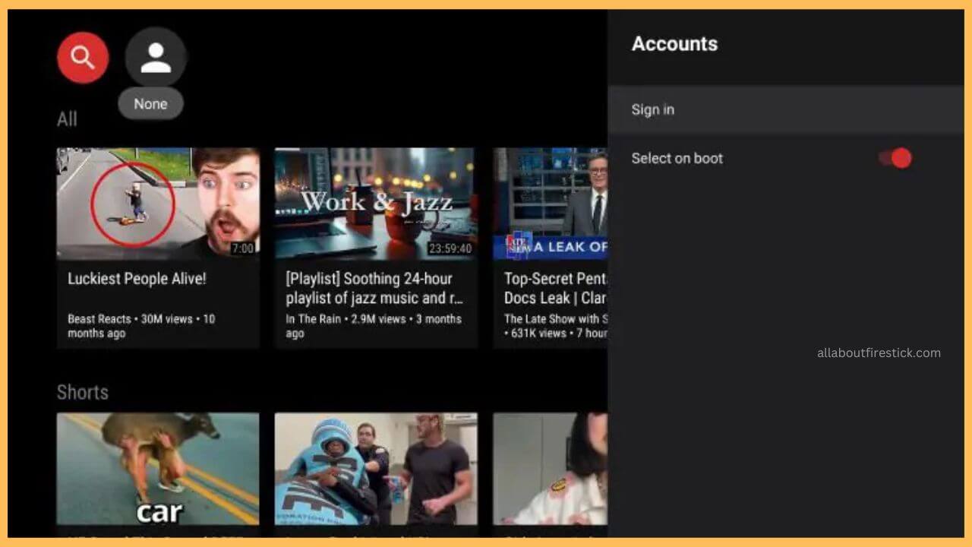Select the All filter chip
The width and height of the screenshot is (972, 547).
tap(67, 119)
